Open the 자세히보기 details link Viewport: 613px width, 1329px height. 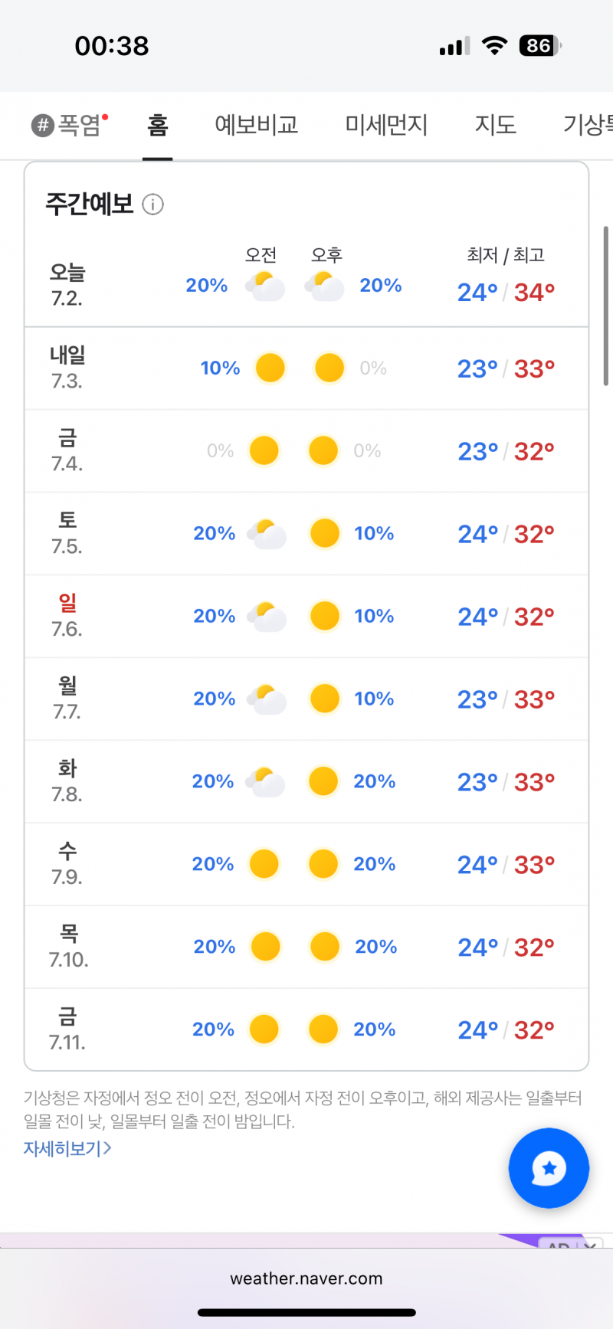[67, 1148]
